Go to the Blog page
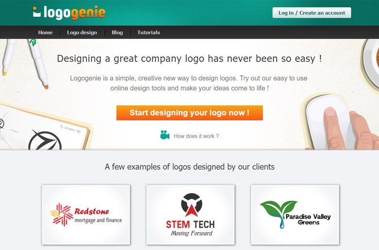 tap(117, 33)
